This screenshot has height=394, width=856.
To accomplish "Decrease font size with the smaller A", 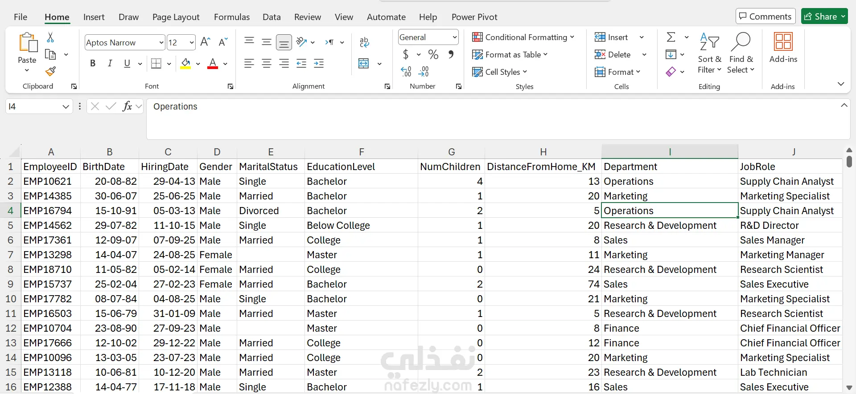I will [x=223, y=42].
